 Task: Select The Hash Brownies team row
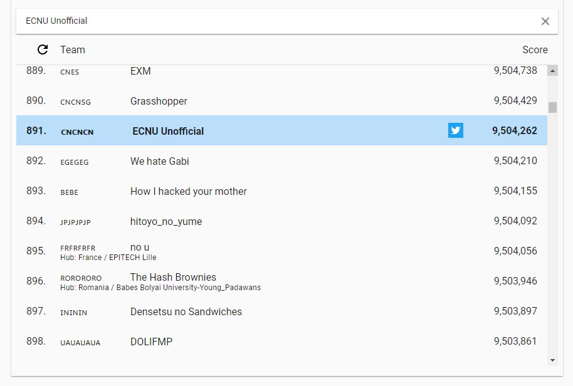[281, 281]
